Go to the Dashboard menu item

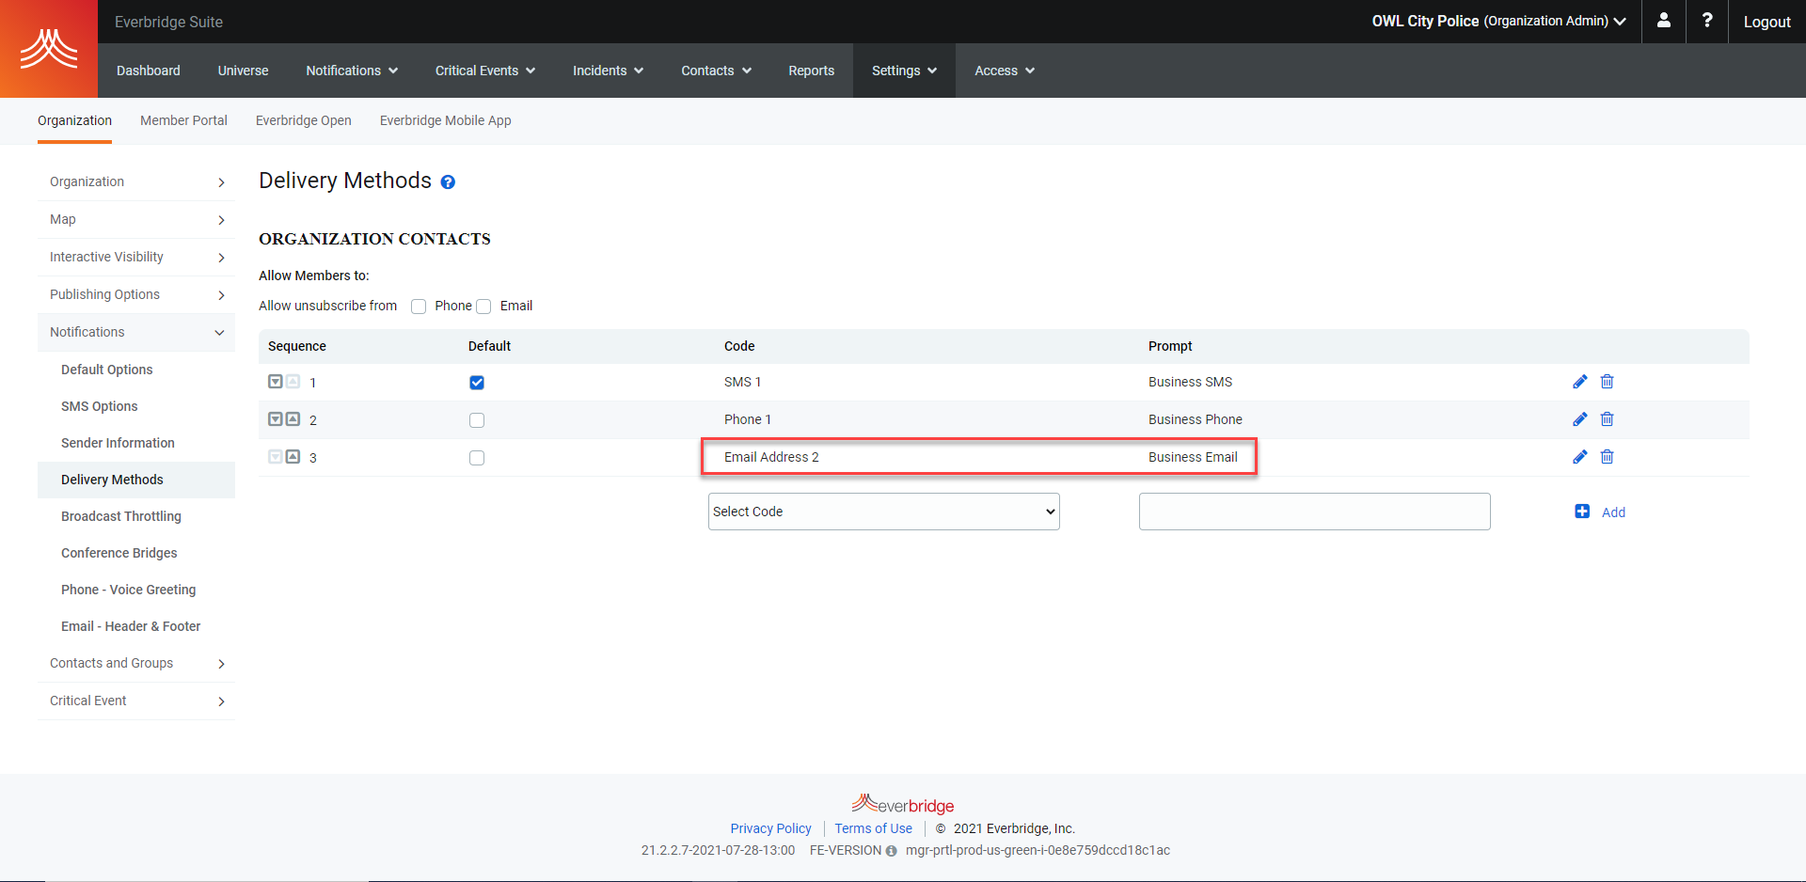point(149,71)
